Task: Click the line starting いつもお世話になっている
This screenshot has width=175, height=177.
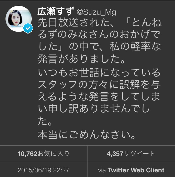Action: [x=99, y=72]
